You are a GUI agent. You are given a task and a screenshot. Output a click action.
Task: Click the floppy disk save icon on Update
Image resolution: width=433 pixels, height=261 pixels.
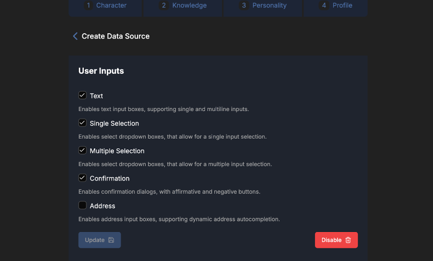[x=111, y=240]
